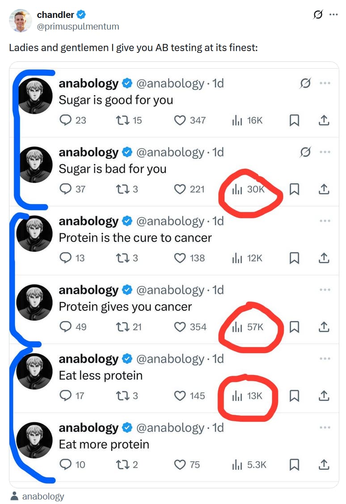This screenshot has width=346, height=504.
Task: Click the @primuspulmentum handle
Action: (x=78, y=26)
